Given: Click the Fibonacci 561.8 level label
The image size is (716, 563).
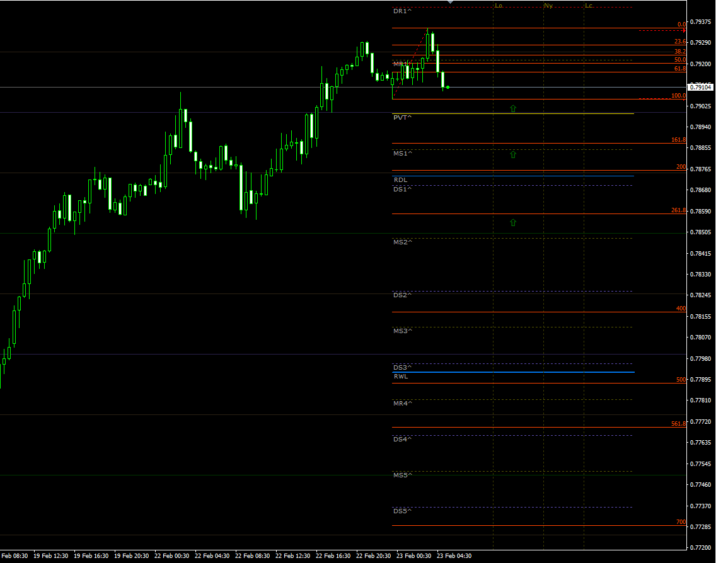Looking at the screenshot, I should coord(679,423).
